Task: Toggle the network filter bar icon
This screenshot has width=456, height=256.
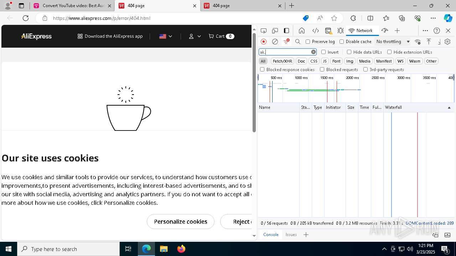Action: point(286,42)
